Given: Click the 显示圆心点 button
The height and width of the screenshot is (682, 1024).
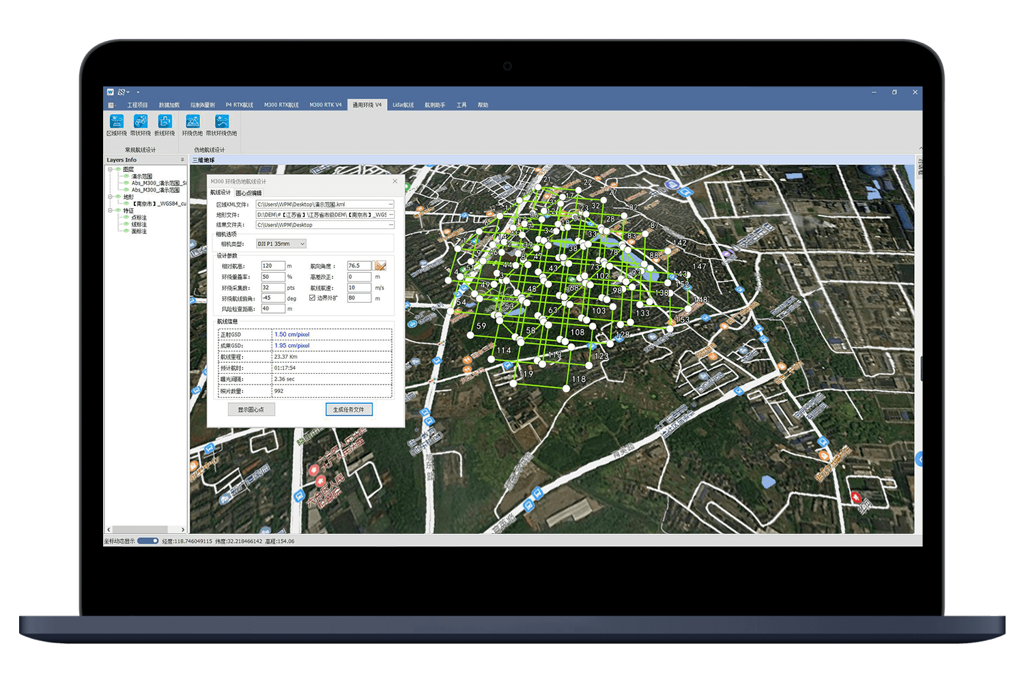Looking at the screenshot, I should click(251, 409).
